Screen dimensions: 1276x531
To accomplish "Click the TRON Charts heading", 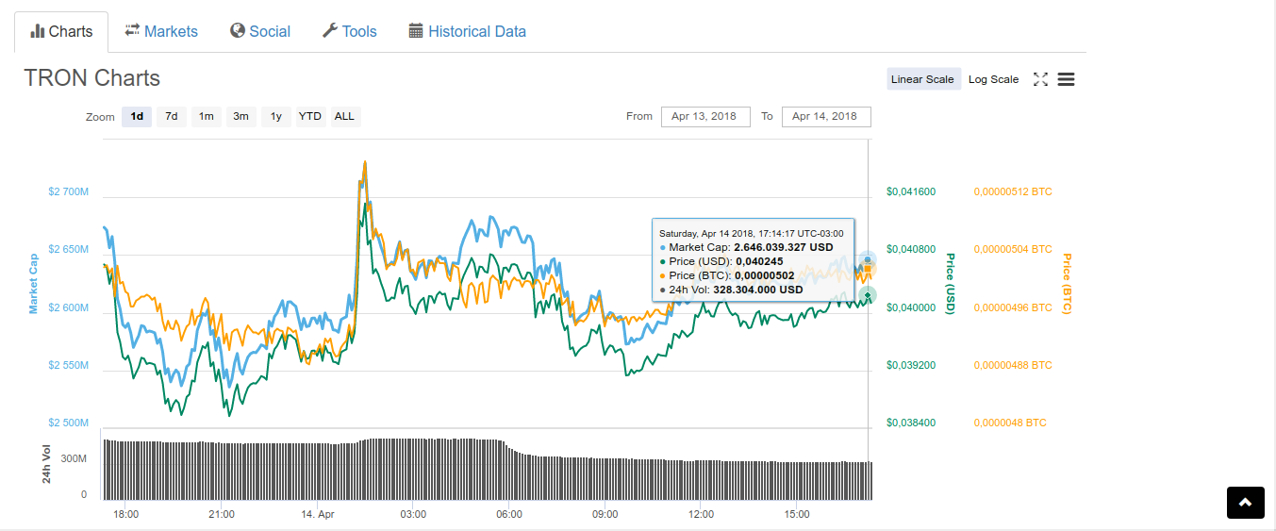I will [x=92, y=78].
